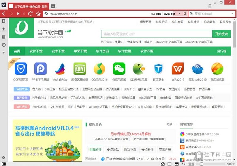The width and height of the screenshot is (237, 166).
Task: Open the Notes side panel
Action: pyautogui.click(x=4, y=37)
